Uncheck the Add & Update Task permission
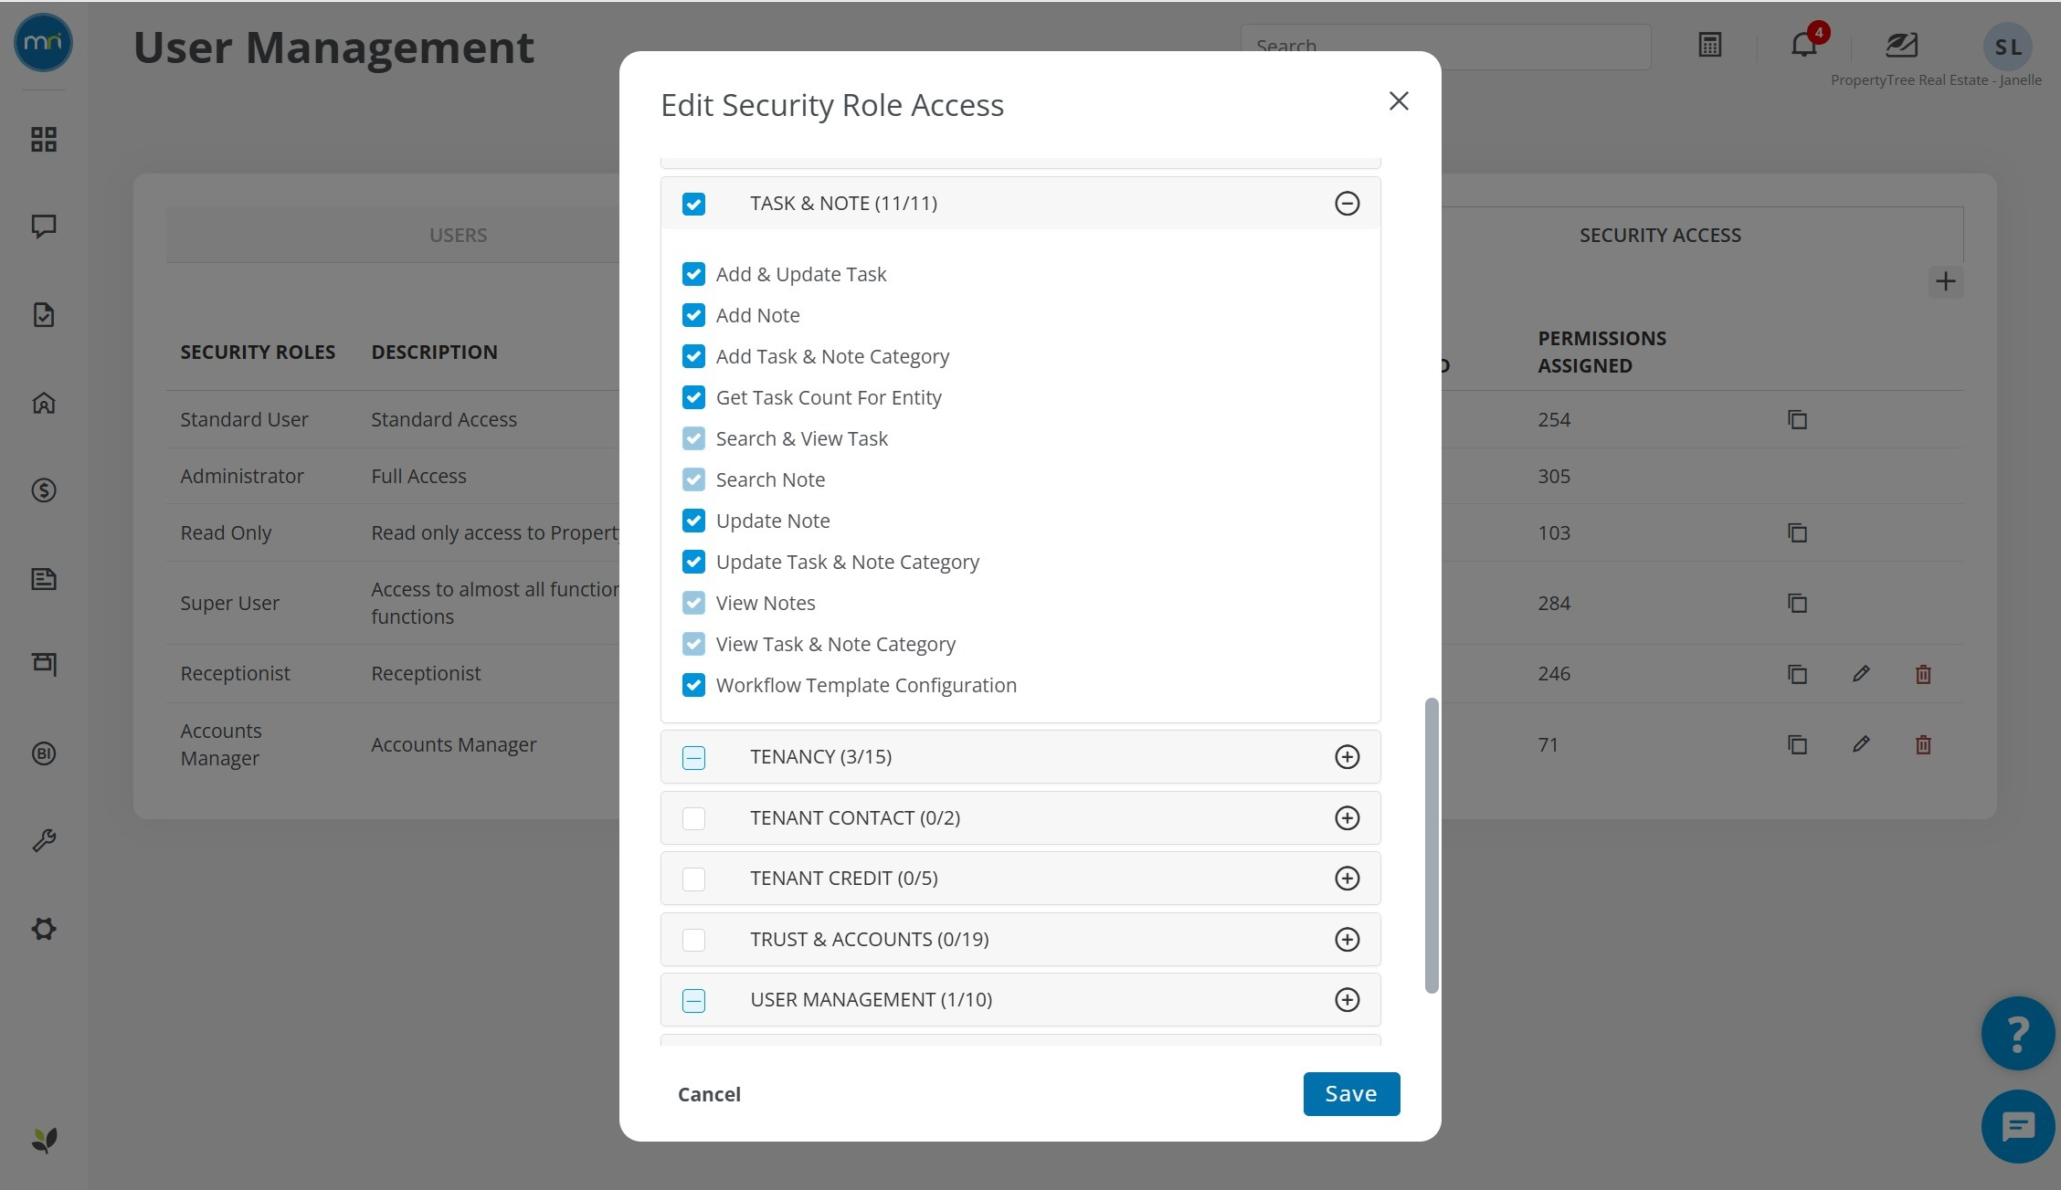Viewport: 2061px width, 1190px height. tap(693, 274)
